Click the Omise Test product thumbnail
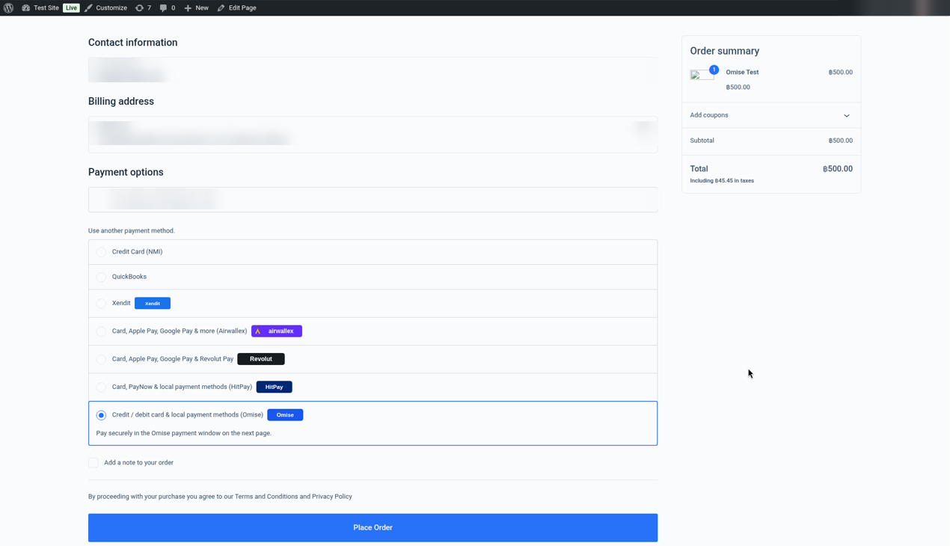950x546 pixels. tap(701, 75)
